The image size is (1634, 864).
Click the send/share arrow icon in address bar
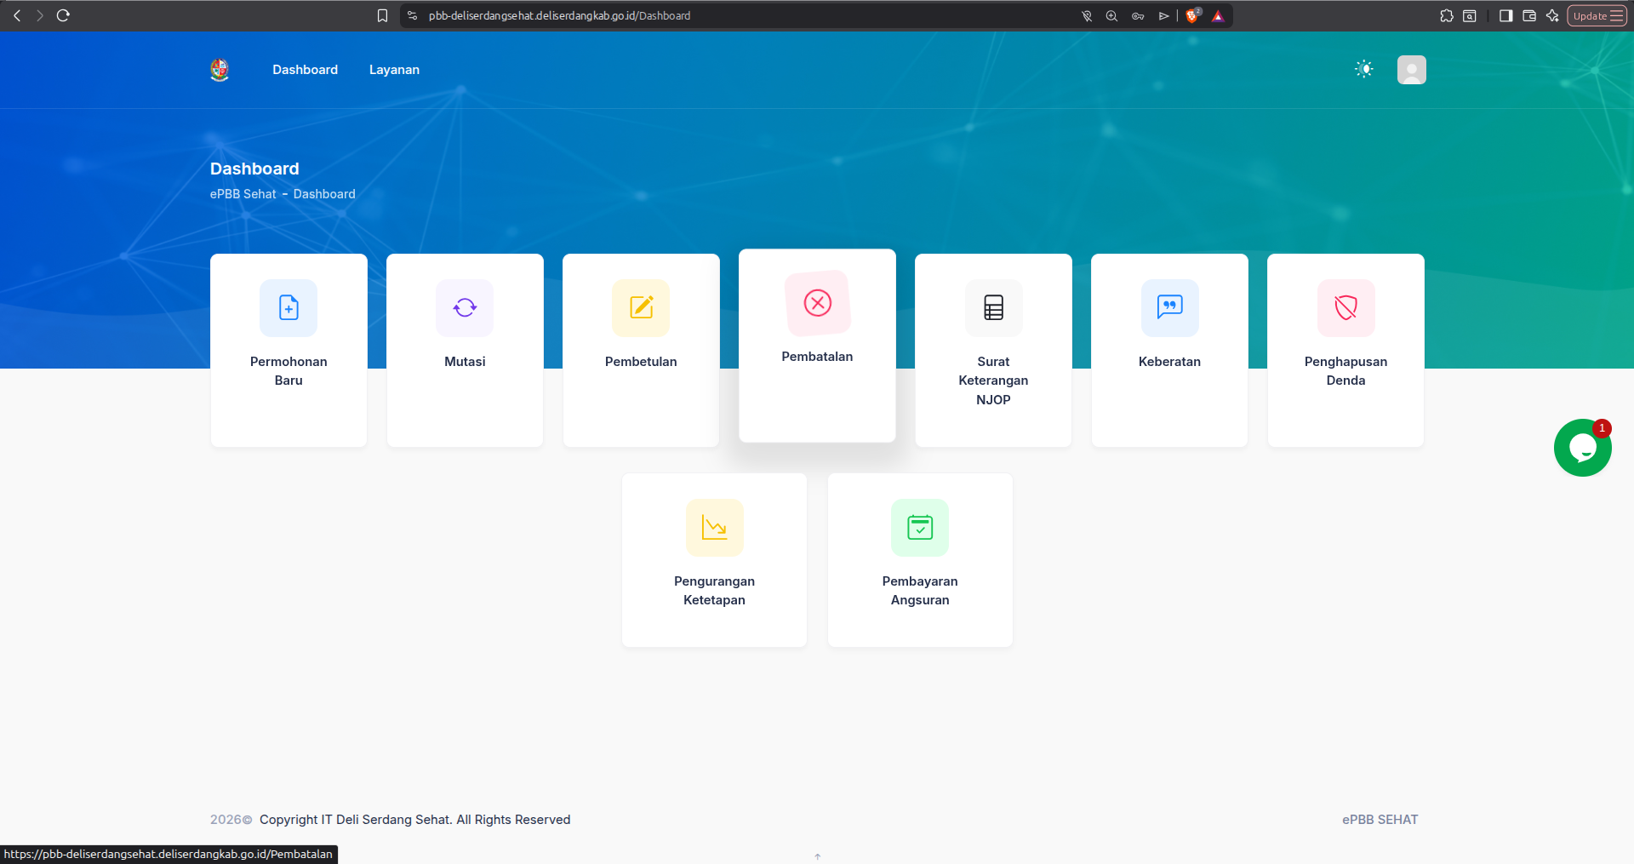pyautogui.click(x=1163, y=15)
